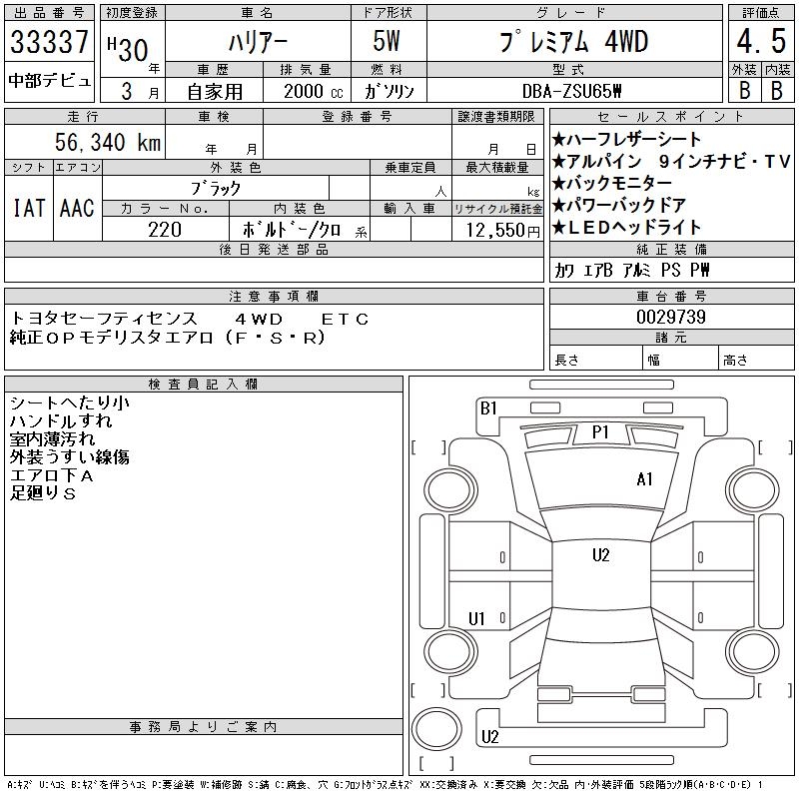
Task: Click the 4WD note in caution section
Action: [x=259, y=319]
